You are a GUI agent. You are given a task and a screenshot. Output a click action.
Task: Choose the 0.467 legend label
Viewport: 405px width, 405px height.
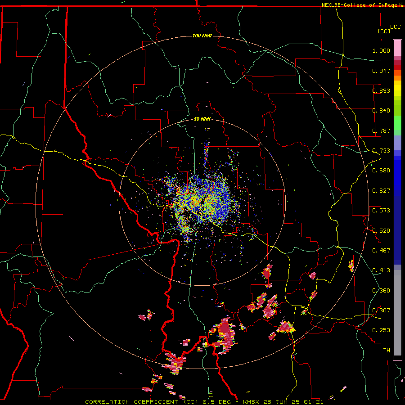click(x=381, y=251)
